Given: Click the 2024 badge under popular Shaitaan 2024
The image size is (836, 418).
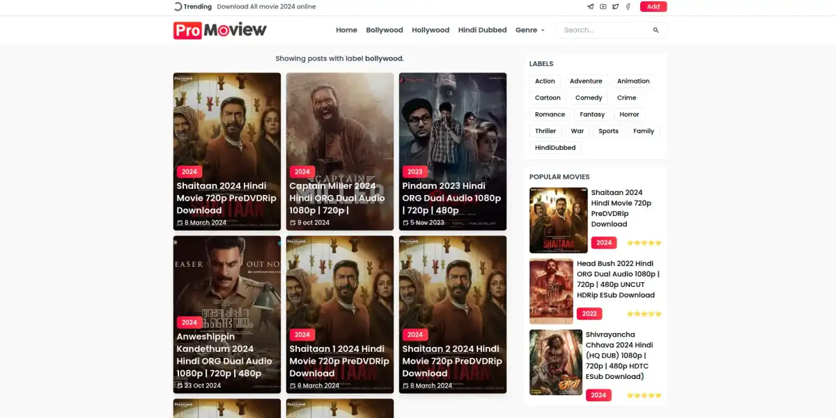Looking at the screenshot, I should click(604, 242).
